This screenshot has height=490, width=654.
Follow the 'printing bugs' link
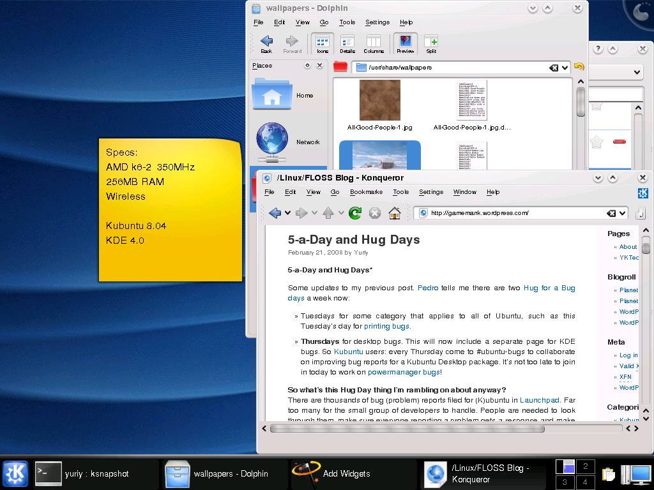tap(386, 326)
